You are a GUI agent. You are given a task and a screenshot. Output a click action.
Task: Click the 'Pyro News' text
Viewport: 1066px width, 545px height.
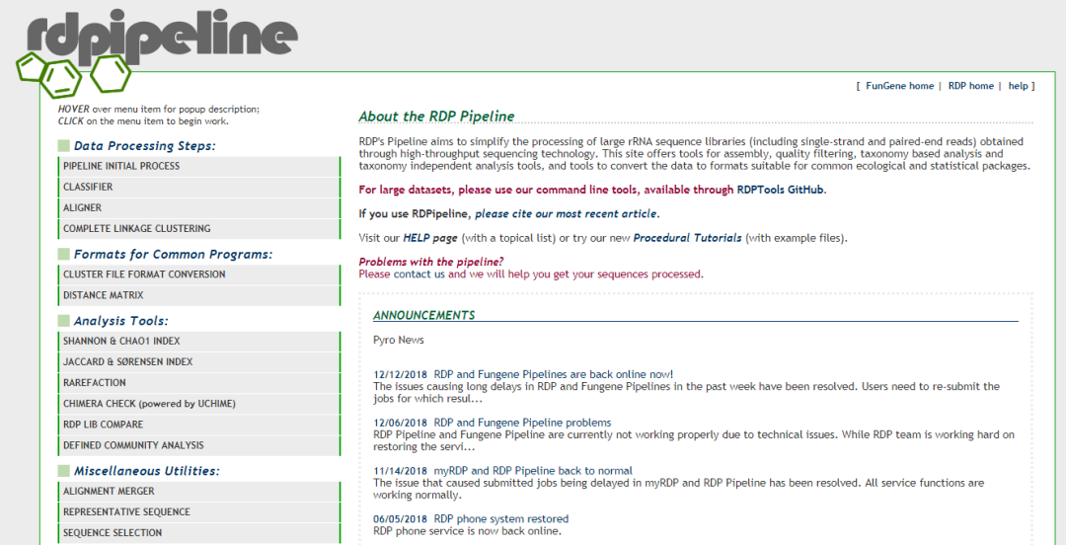point(399,340)
